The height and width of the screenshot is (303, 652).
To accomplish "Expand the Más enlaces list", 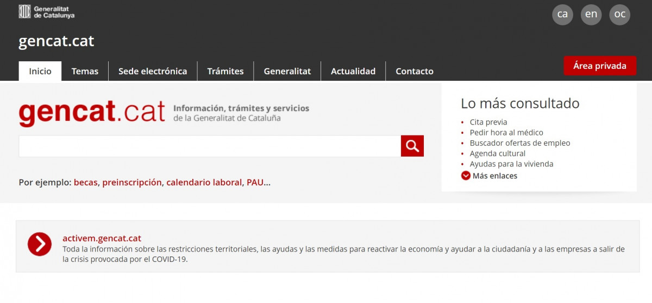I will click(489, 176).
